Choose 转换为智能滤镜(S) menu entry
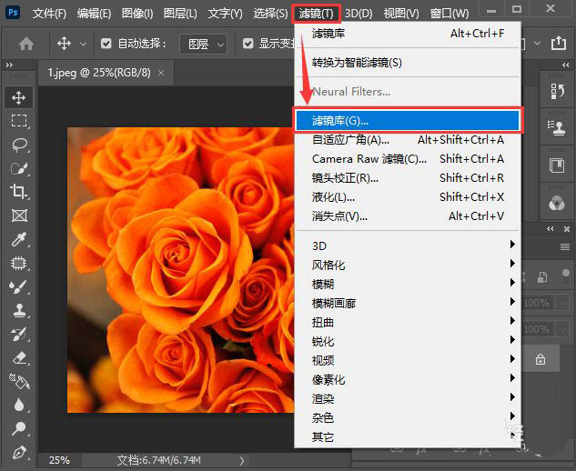The height and width of the screenshot is (471, 576). pyautogui.click(x=408, y=63)
